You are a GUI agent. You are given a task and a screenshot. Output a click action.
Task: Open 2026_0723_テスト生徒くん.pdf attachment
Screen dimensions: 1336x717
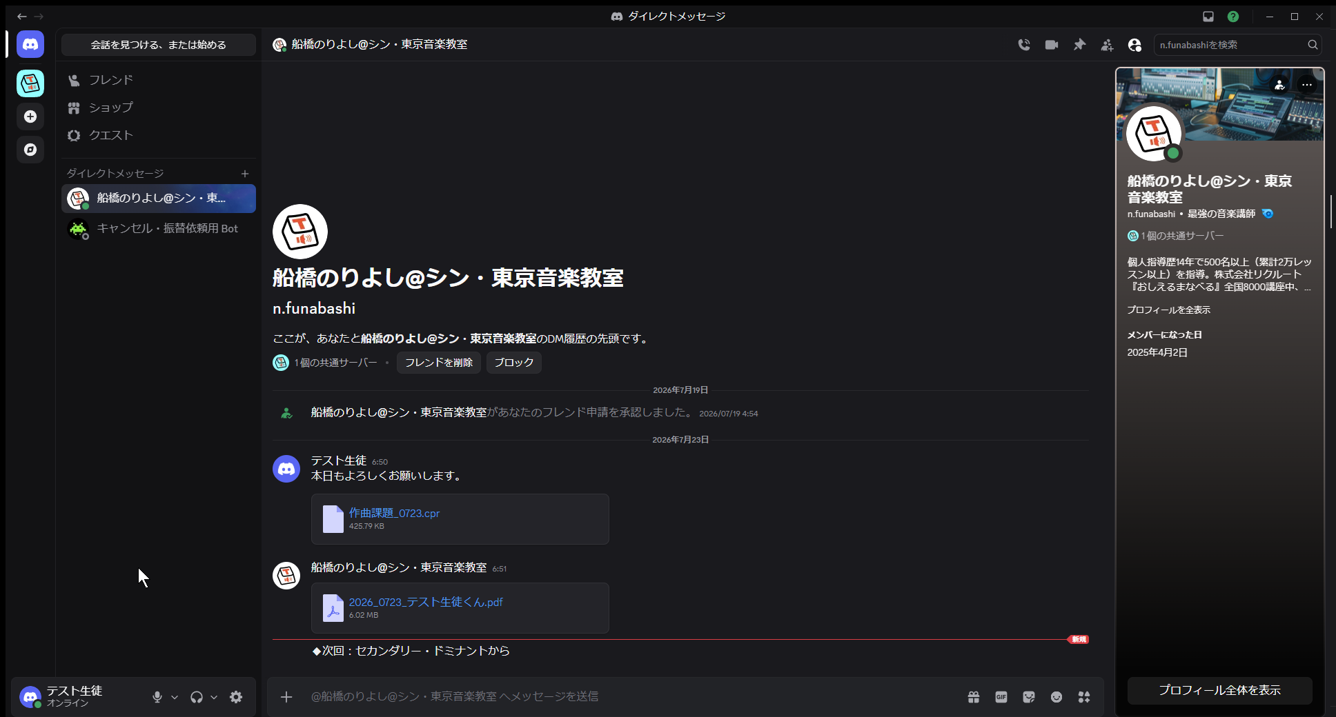coord(426,602)
